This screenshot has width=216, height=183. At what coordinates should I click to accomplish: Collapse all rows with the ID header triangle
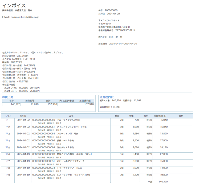pos(7,116)
